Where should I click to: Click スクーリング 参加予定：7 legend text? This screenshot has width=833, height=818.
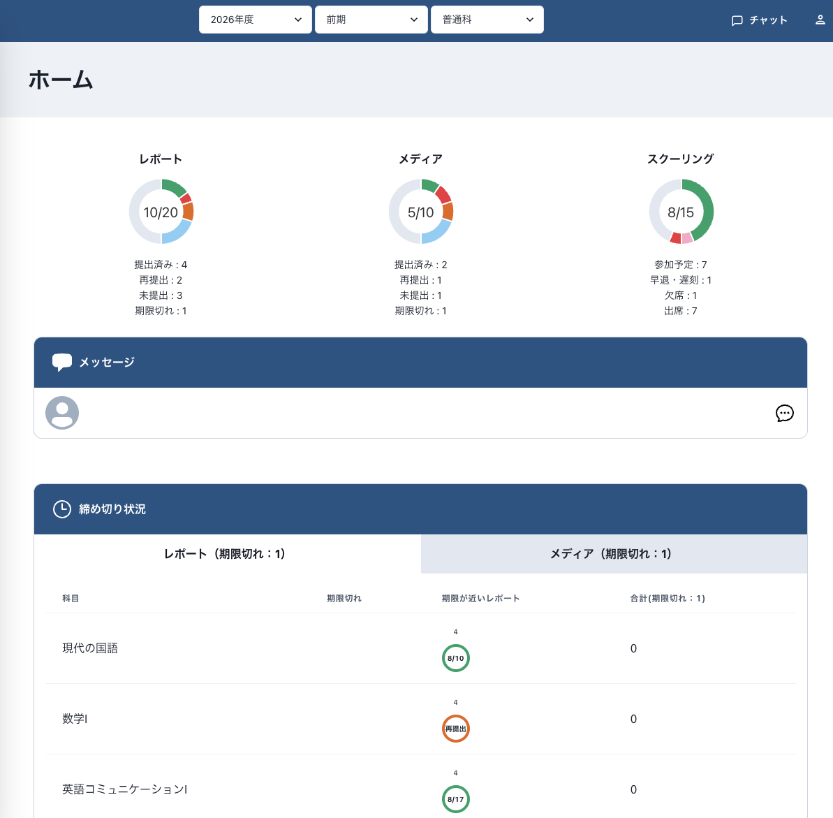point(681,265)
